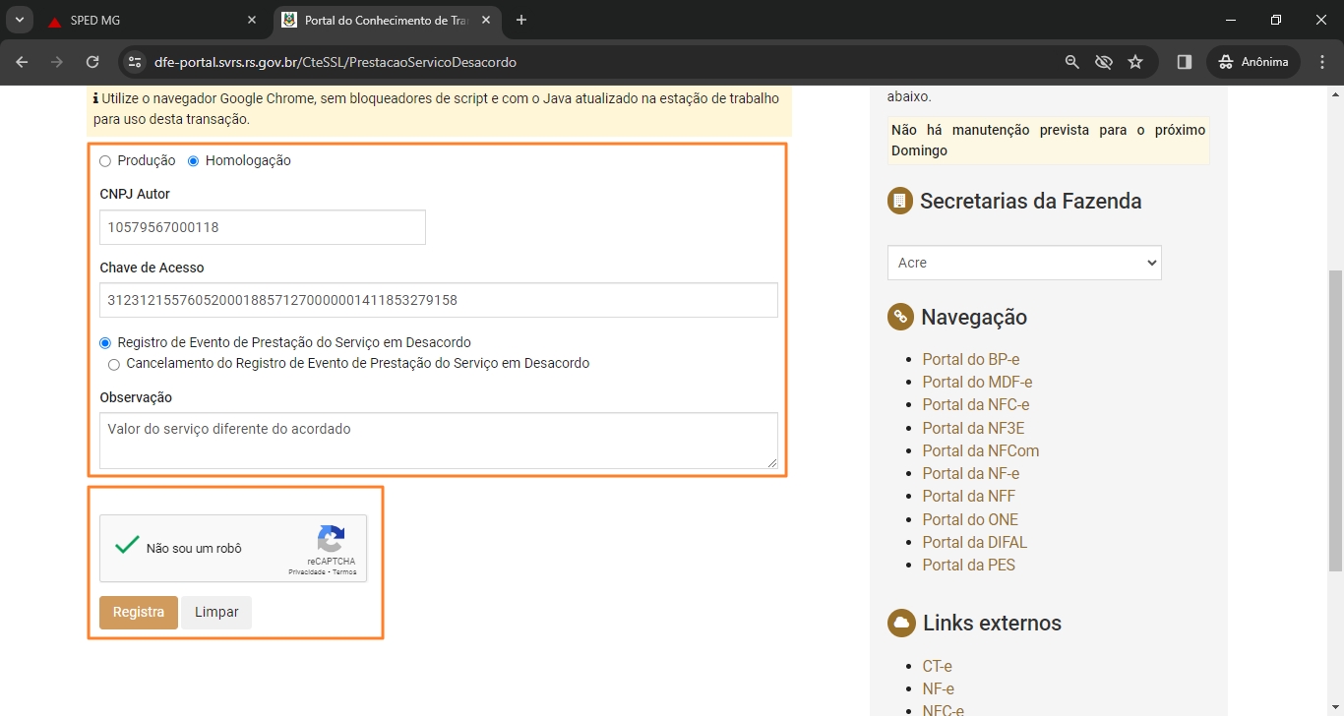Choose Cancelamento do Registro de Evento option
1344x716 pixels.
point(115,364)
